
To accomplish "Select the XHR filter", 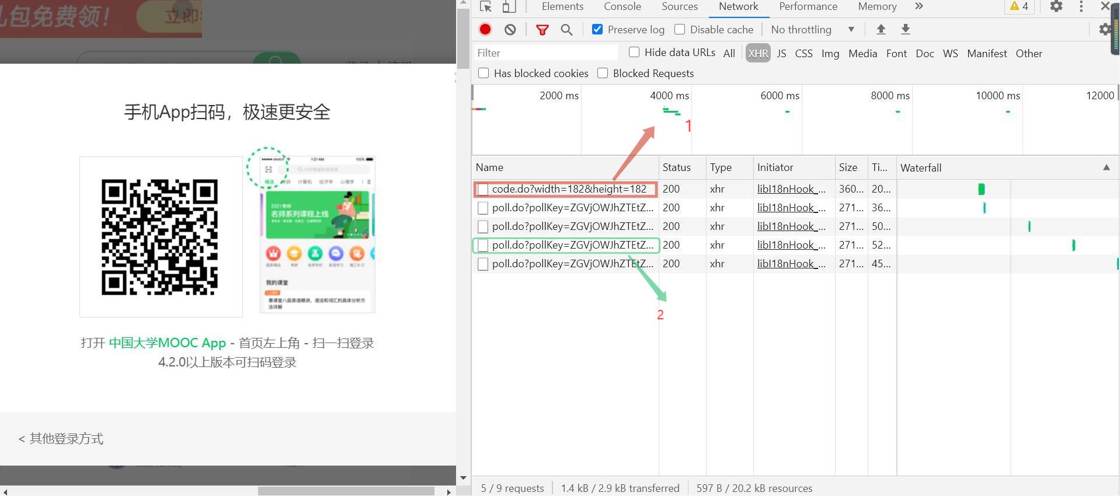I will click(758, 53).
